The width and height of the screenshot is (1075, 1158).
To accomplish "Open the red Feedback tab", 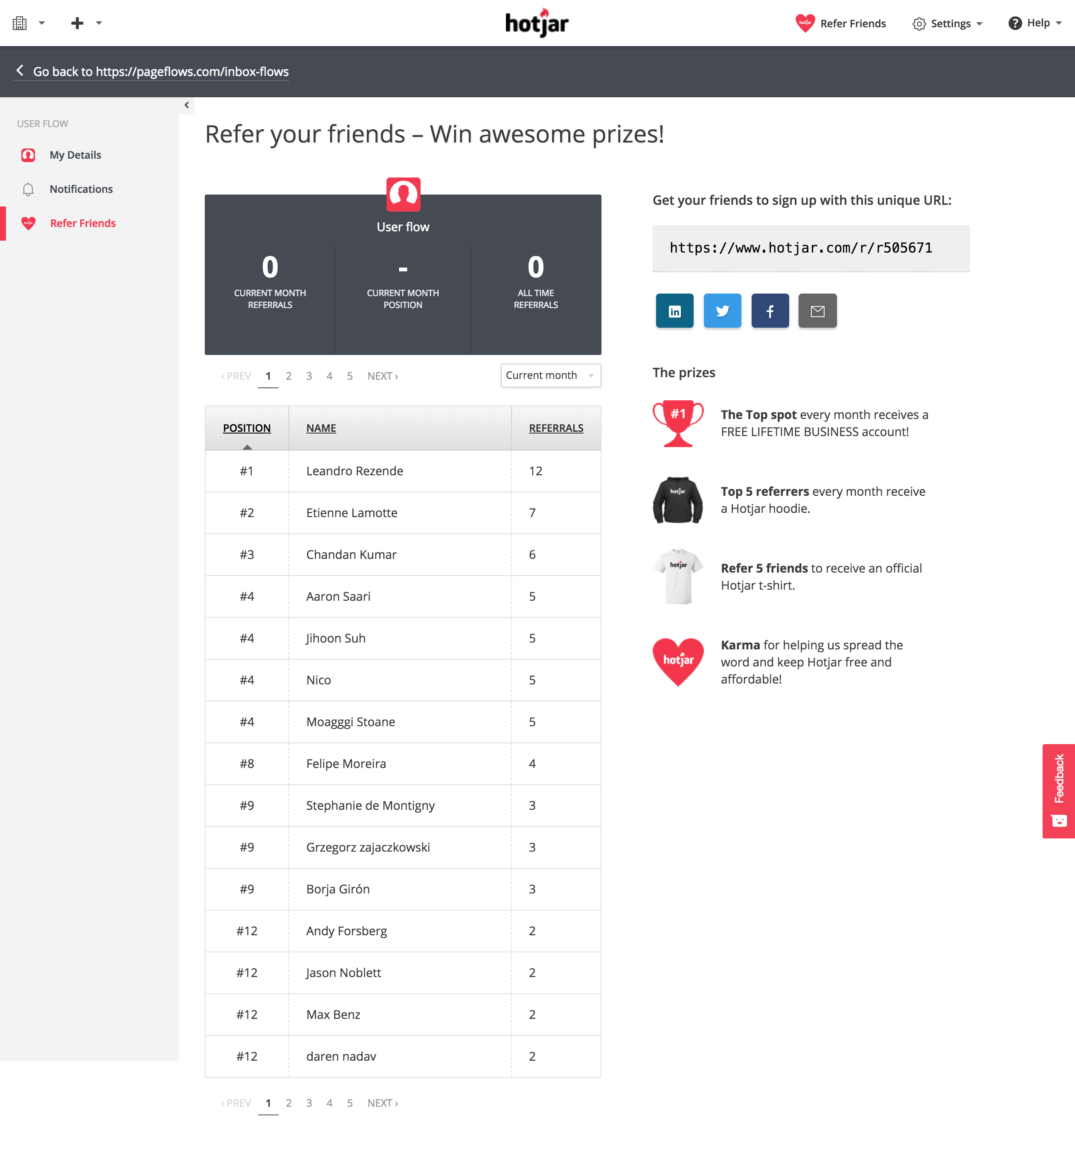I will 1059,791.
